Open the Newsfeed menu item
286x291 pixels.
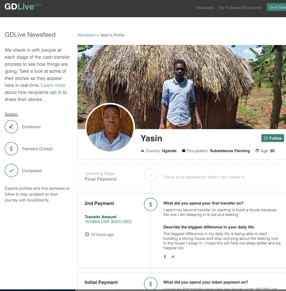pos(205,7)
